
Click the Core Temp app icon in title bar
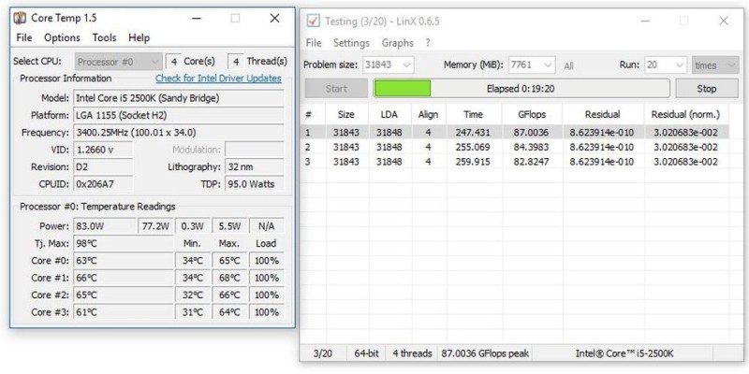pos(20,19)
